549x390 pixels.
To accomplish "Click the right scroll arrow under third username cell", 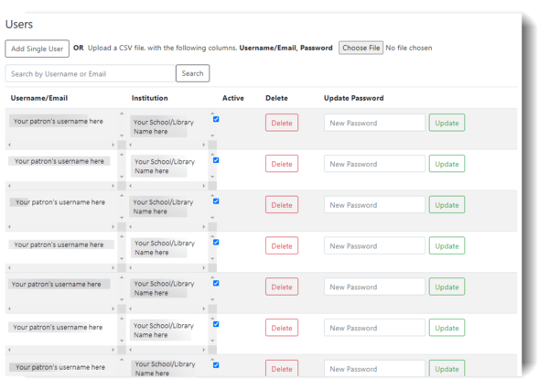I will [113, 227].
